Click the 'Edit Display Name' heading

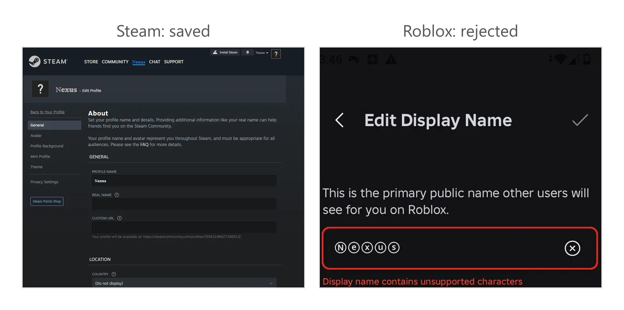click(438, 120)
